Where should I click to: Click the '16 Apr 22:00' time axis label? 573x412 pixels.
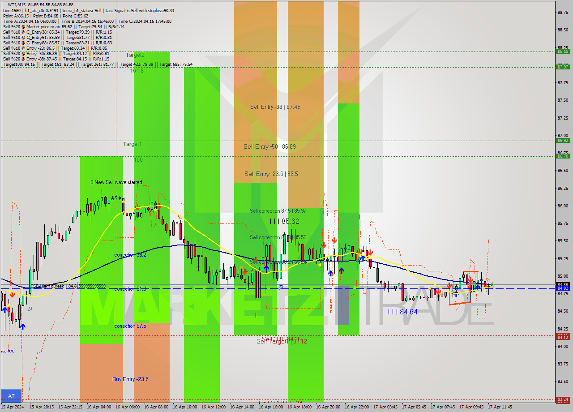pyautogui.click(x=356, y=407)
